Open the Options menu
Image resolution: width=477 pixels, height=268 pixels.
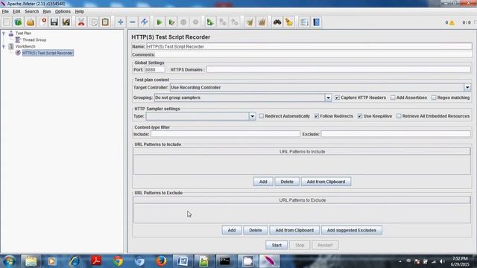tap(63, 11)
